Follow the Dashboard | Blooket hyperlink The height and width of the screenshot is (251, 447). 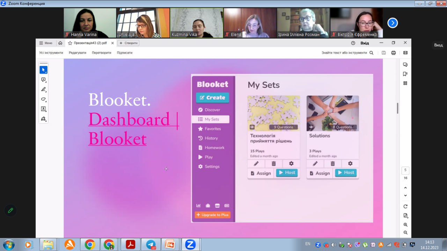pos(133,129)
